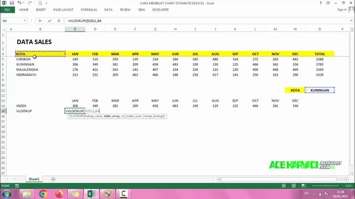355x199 pixels.
Task: Select the MAJALENGKA cell
Action: coord(40,70)
